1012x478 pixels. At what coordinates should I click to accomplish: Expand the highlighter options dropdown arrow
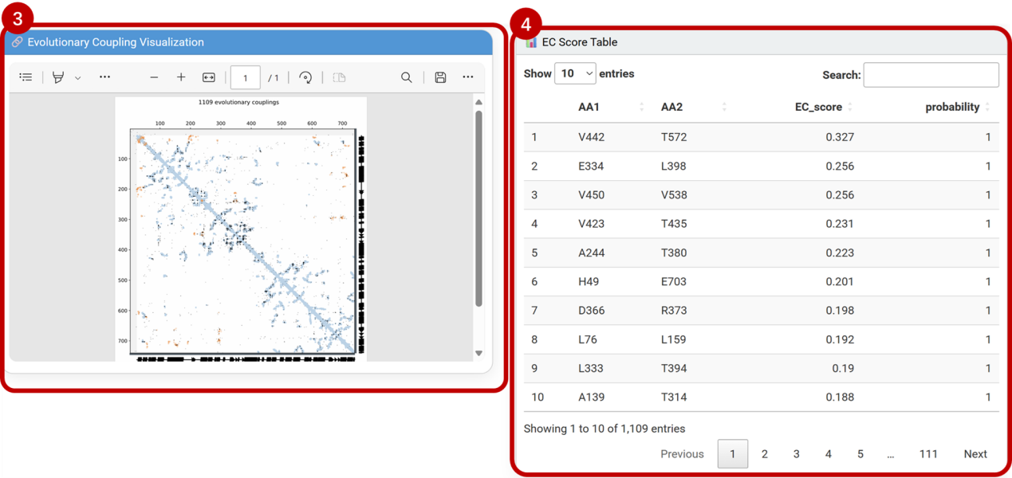tap(77, 78)
